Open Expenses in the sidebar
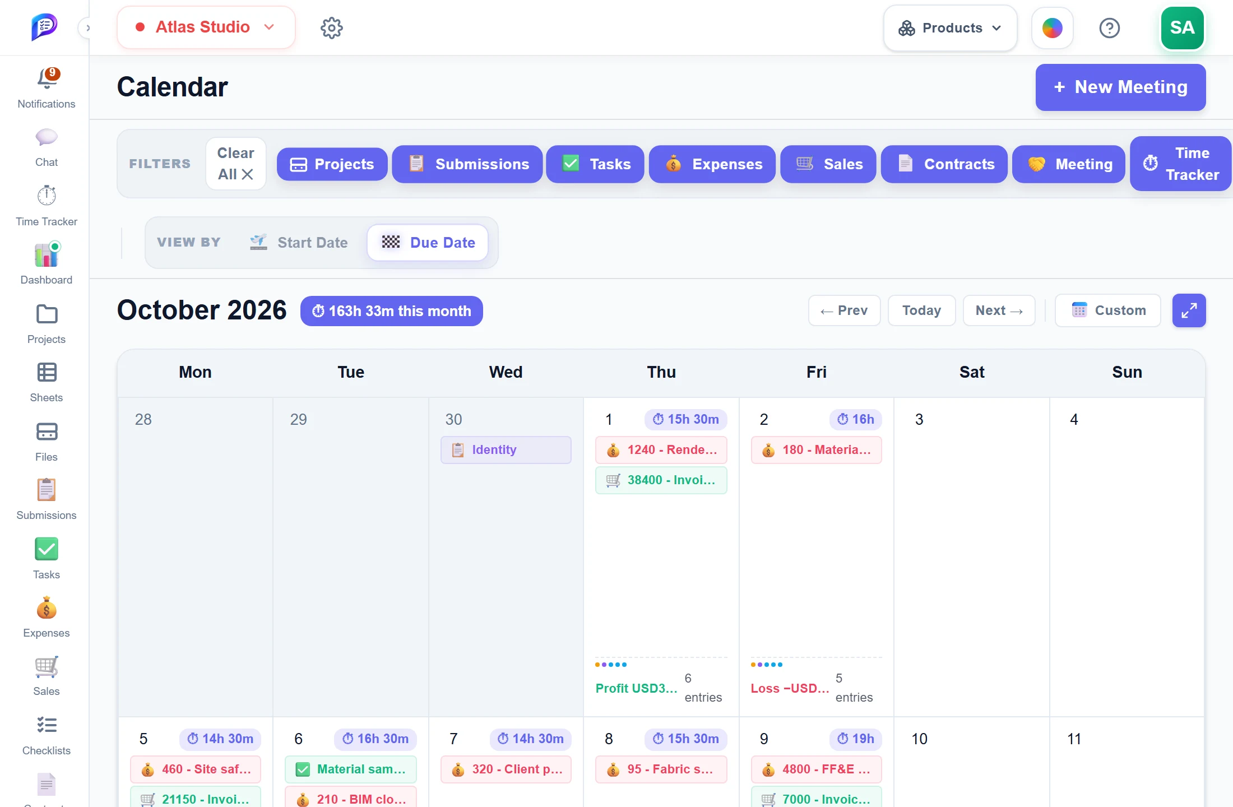The image size is (1233, 807). [47, 618]
